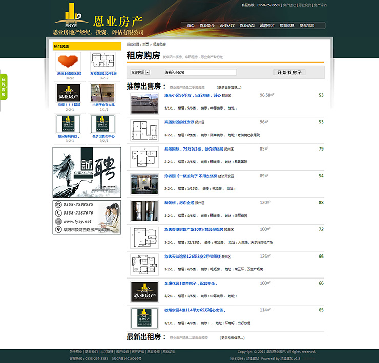Click the telephone icon beside 0558-2598585
This screenshot has height=363, width=379.
58,205
